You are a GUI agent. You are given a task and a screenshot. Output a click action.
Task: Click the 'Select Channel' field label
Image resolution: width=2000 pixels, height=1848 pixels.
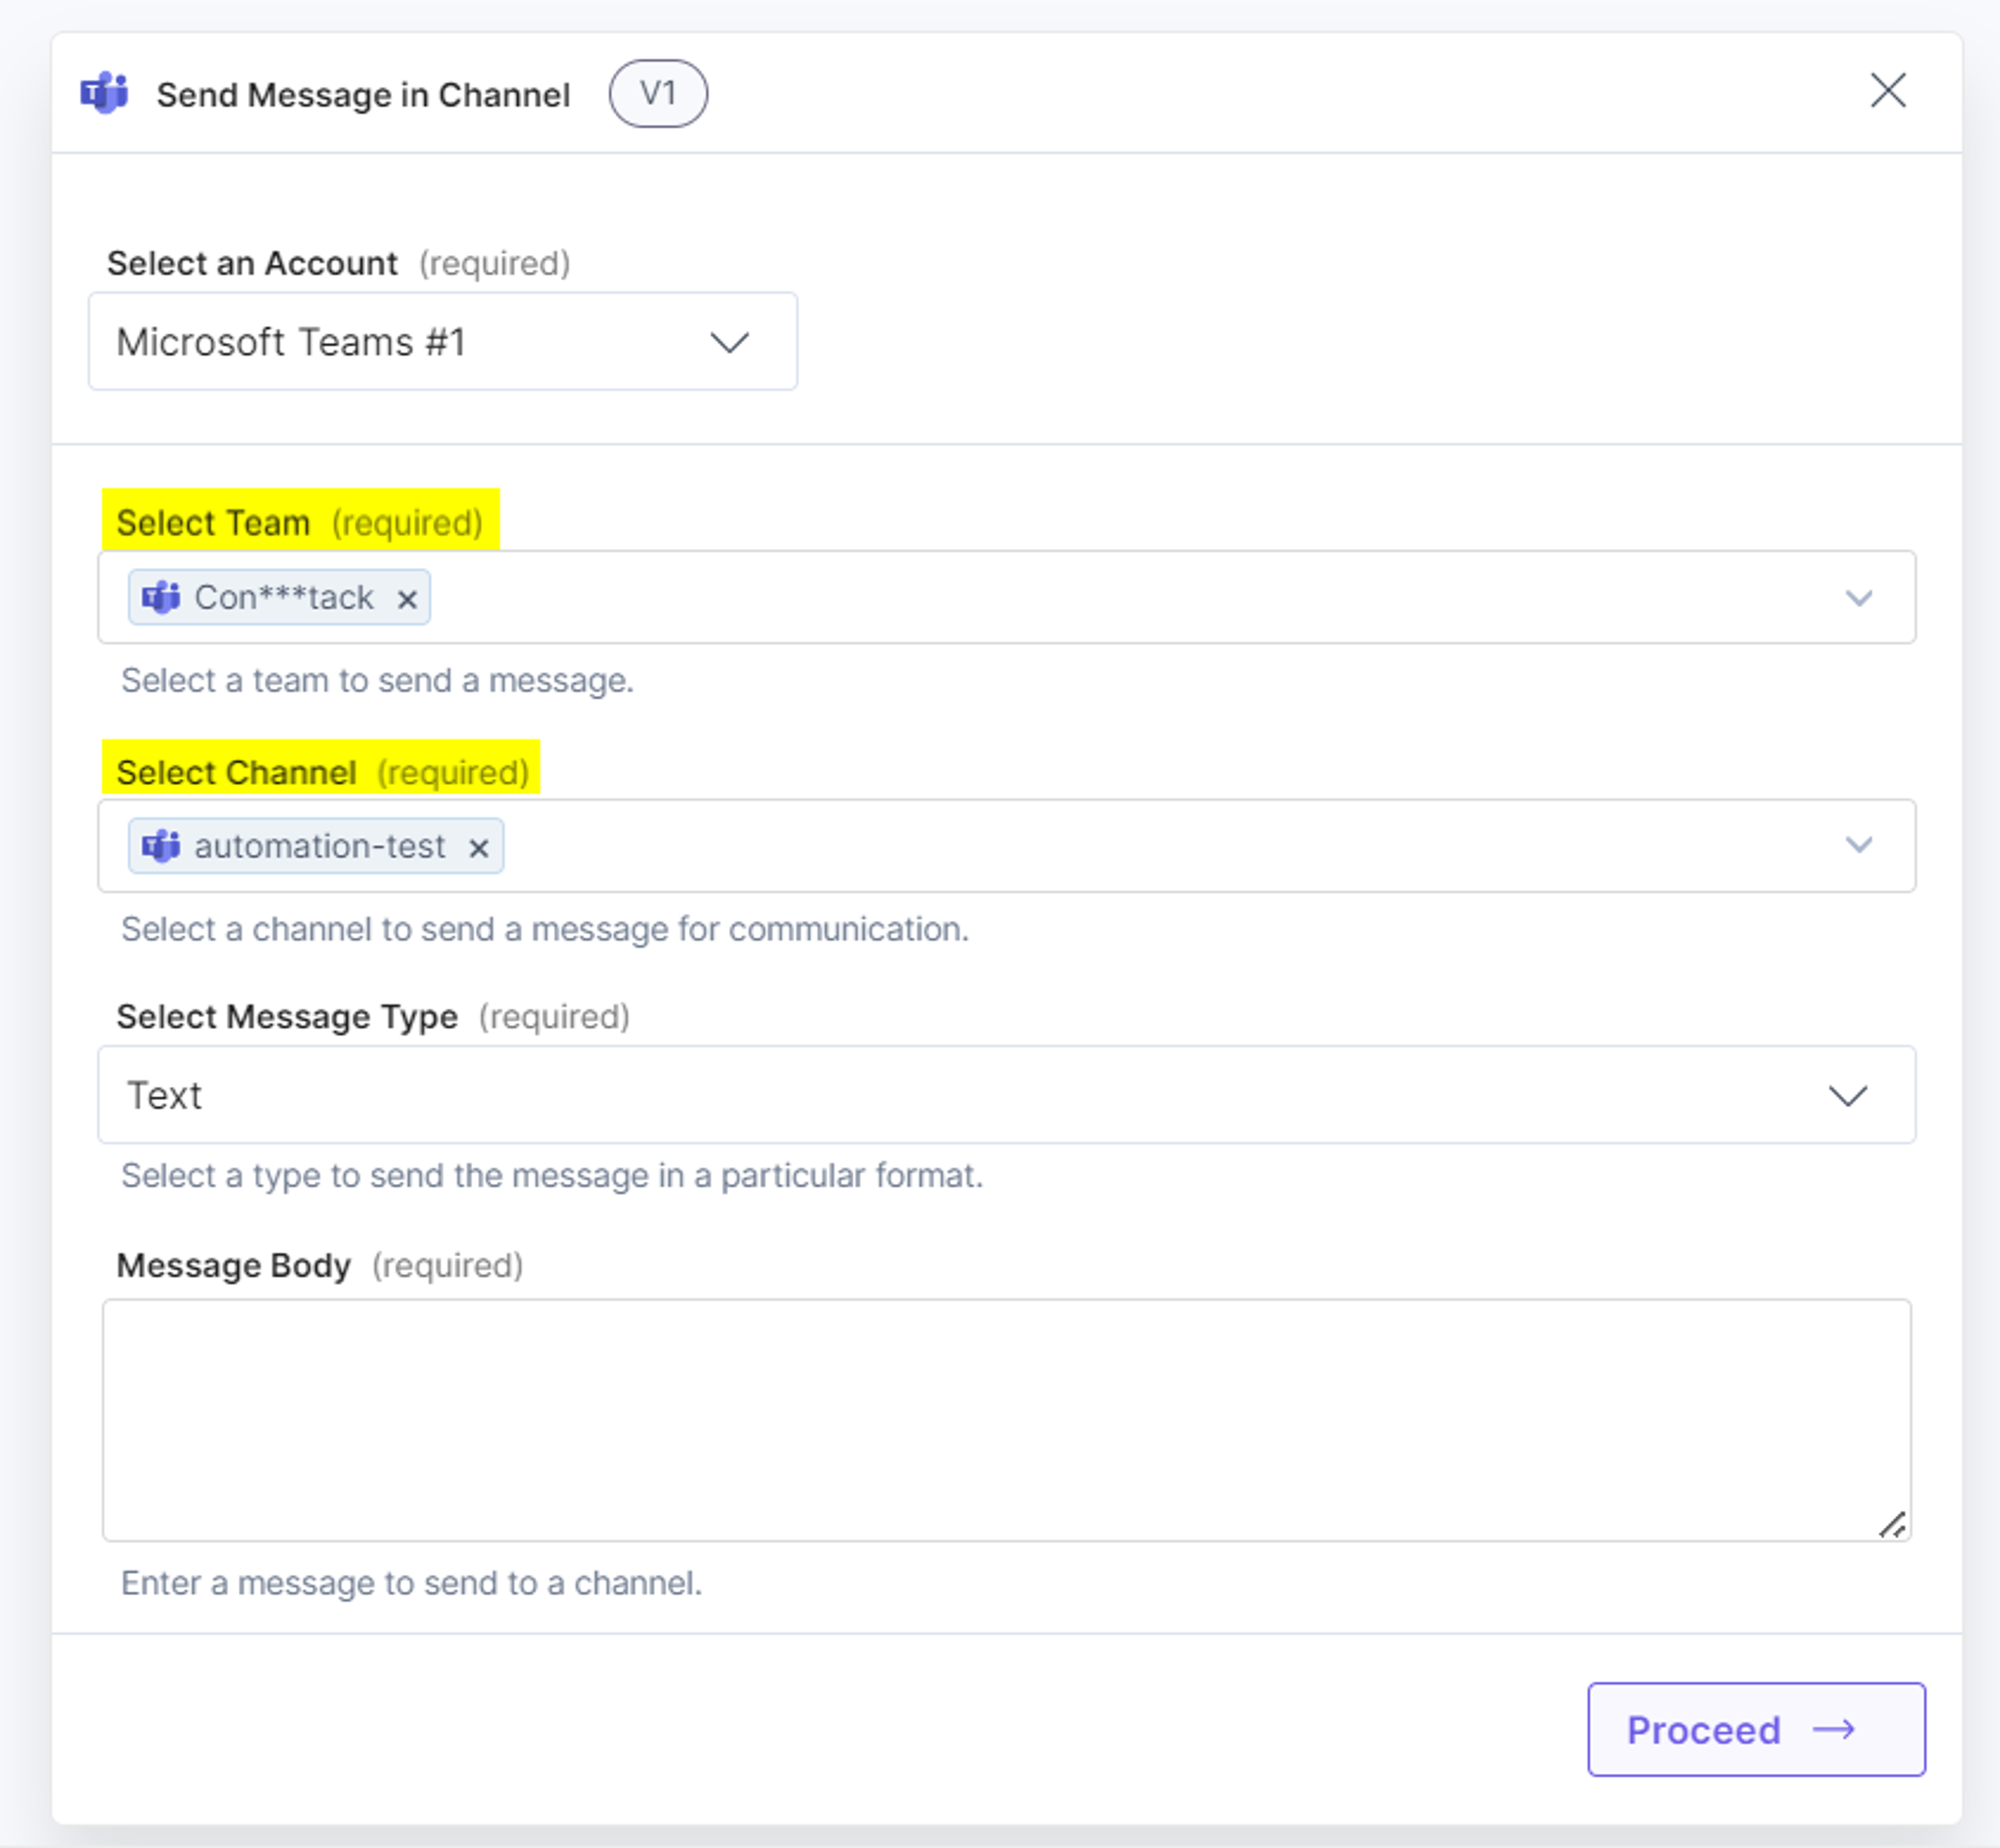pos(236,773)
